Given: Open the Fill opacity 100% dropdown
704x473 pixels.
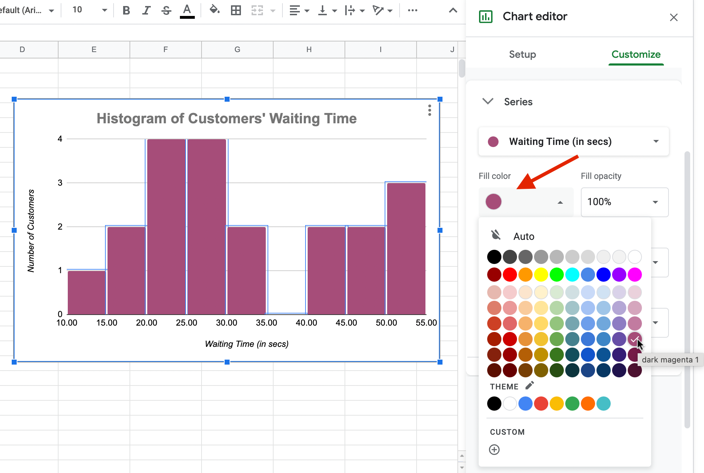Looking at the screenshot, I should point(624,202).
